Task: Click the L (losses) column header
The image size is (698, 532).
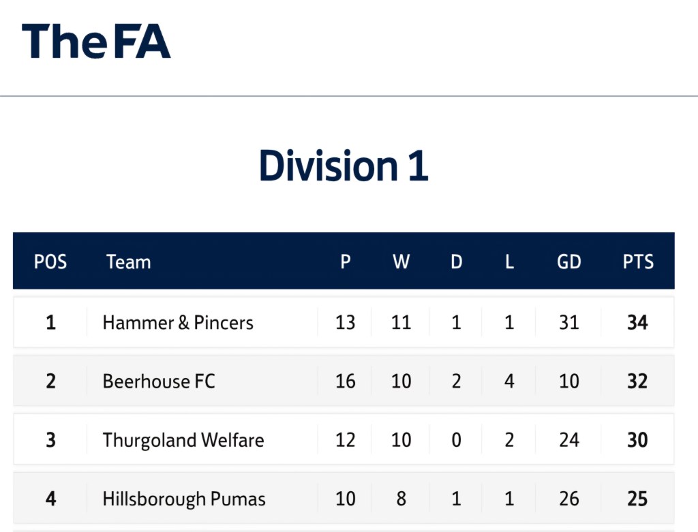Action: [509, 262]
